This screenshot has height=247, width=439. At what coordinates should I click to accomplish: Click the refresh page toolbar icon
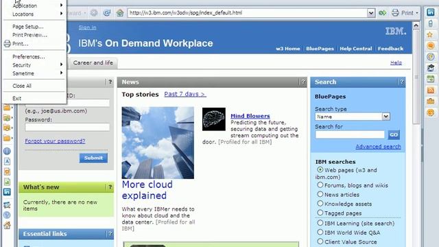coord(107,13)
